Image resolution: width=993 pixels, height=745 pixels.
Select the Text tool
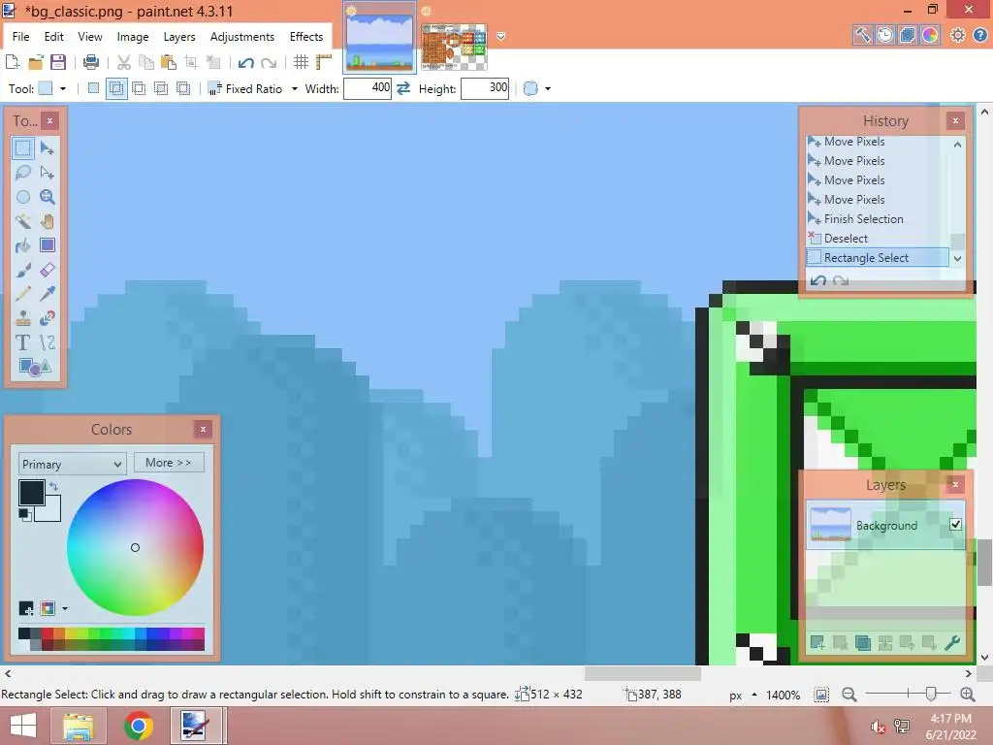[23, 342]
